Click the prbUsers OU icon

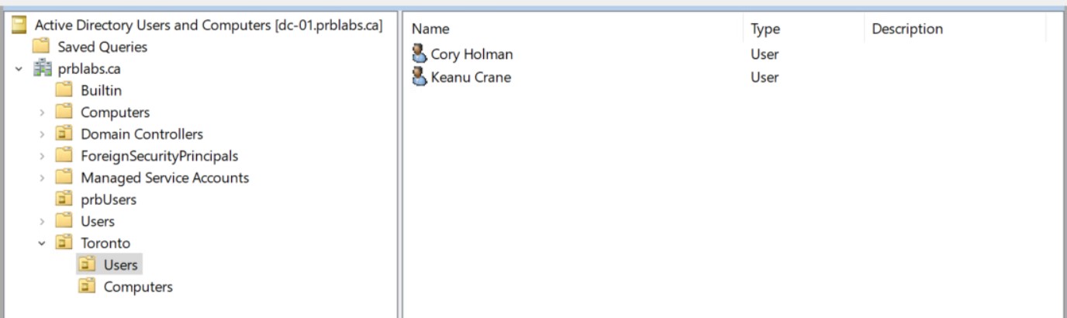[64, 199]
